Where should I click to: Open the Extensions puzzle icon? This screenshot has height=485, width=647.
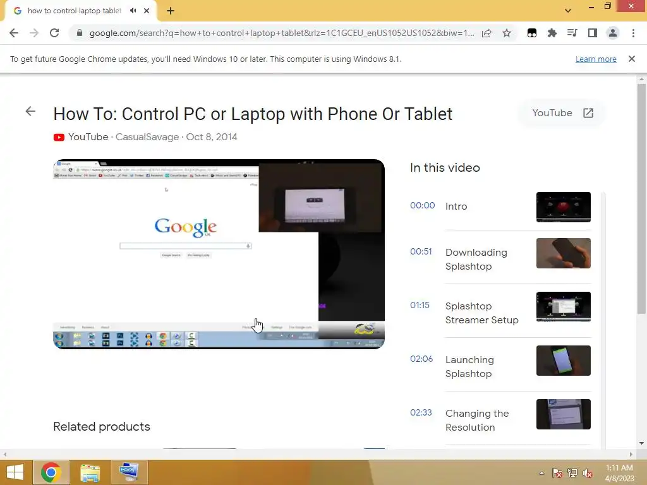(552, 33)
